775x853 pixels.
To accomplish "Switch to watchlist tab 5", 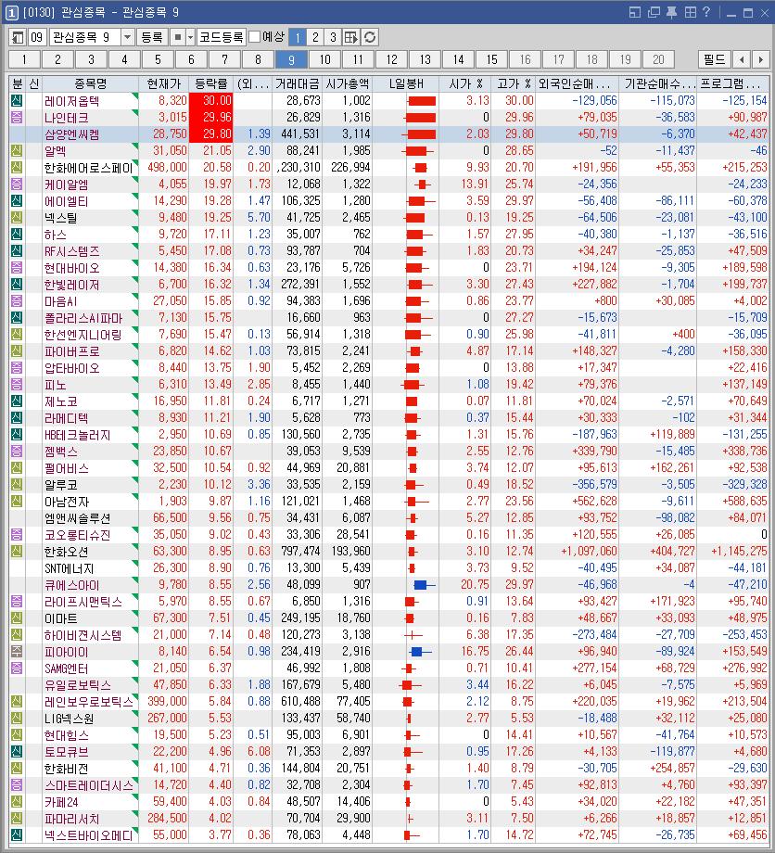I will coord(158,59).
